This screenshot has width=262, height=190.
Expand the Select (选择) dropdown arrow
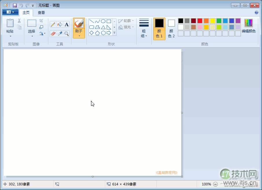32,36
